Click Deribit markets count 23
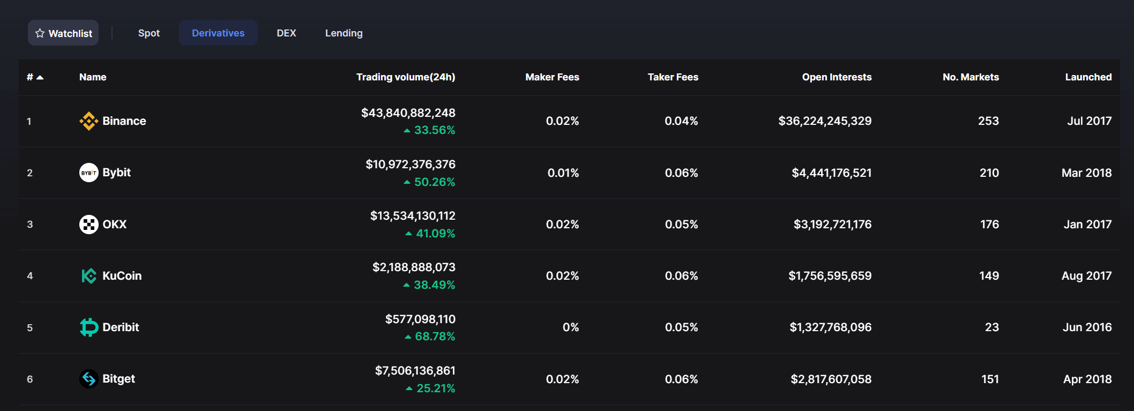 (x=992, y=327)
